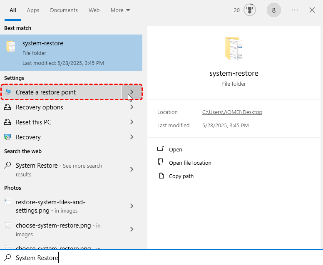323x265 pixels.
Task: Open the C:\Users\AOMEI\Desktop location link
Action: pyautogui.click(x=232, y=112)
